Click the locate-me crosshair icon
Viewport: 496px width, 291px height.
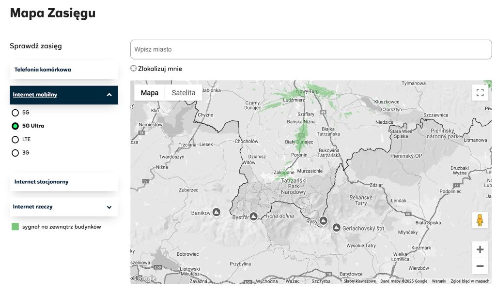click(134, 69)
